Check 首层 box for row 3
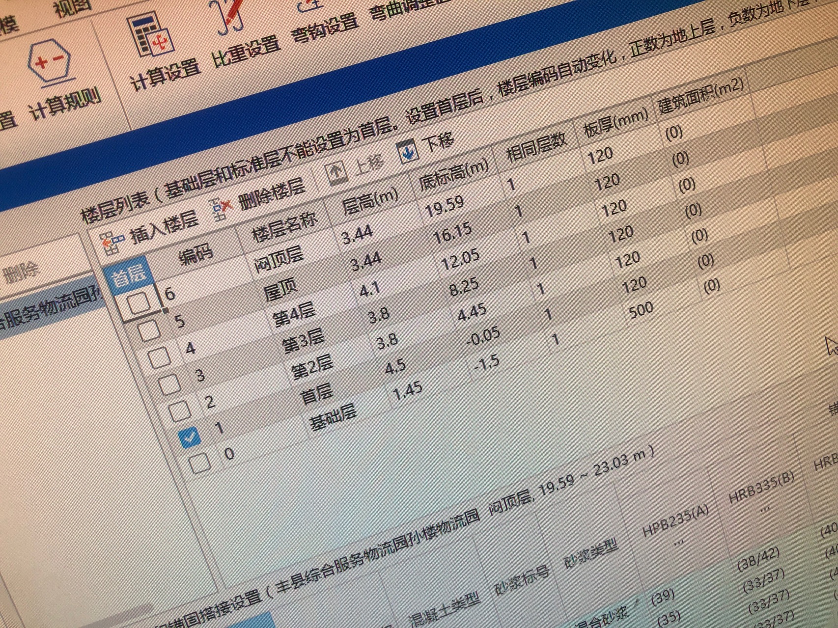 [x=170, y=384]
